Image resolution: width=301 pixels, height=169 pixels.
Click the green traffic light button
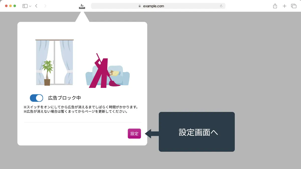point(15,5)
